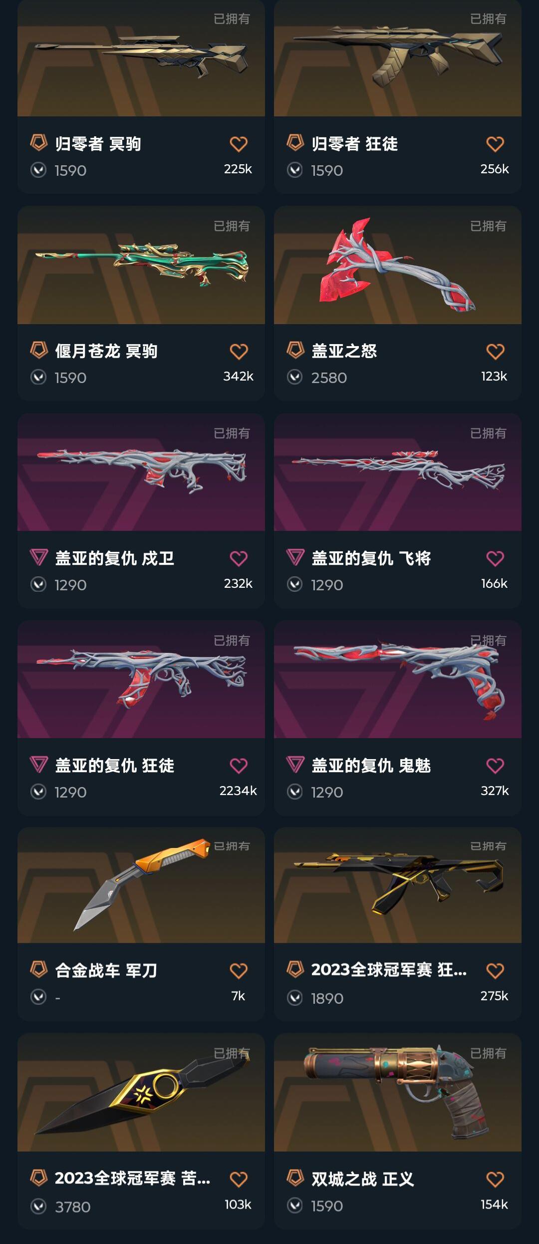Tap heart next to 2023全球冠军赛 狂徒 card
Image resolution: width=539 pixels, height=1244 pixels.
495,971
